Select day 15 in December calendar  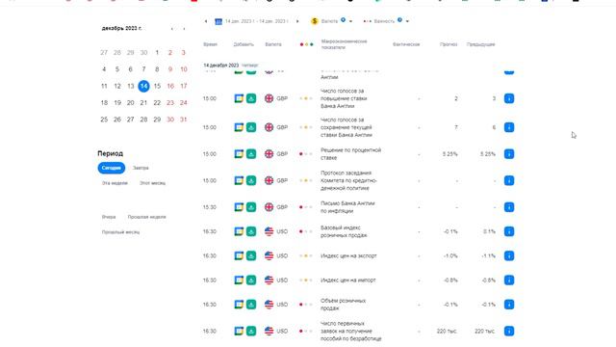pos(157,86)
